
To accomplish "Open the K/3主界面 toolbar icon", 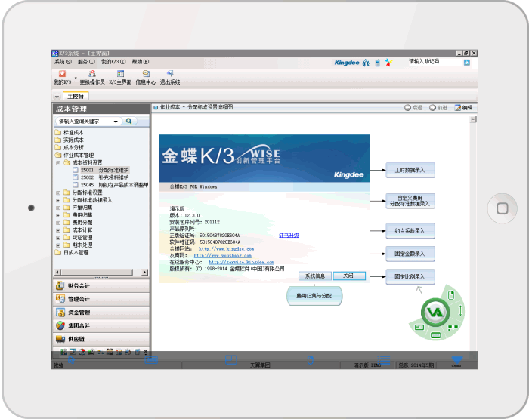I will (x=120, y=74).
